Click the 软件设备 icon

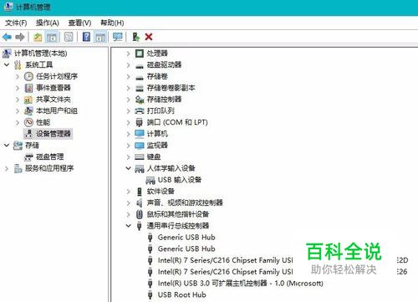pos(140,192)
